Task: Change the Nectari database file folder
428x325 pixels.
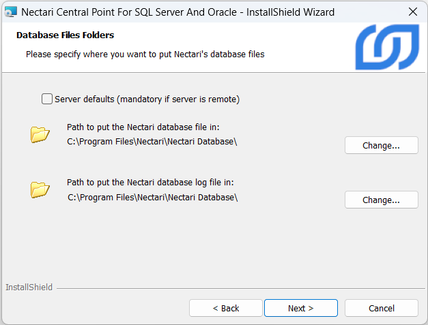Action: [381, 145]
